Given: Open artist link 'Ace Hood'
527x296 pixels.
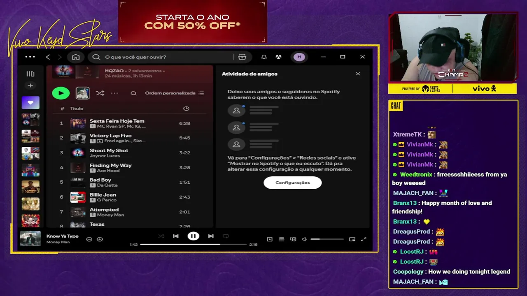Looking at the screenshot, I should pos(108,171).
